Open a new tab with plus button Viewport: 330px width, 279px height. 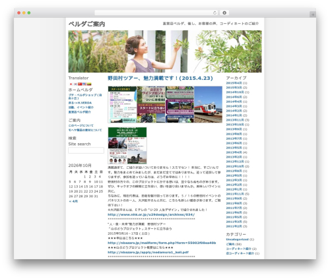[x=313, y=15]
